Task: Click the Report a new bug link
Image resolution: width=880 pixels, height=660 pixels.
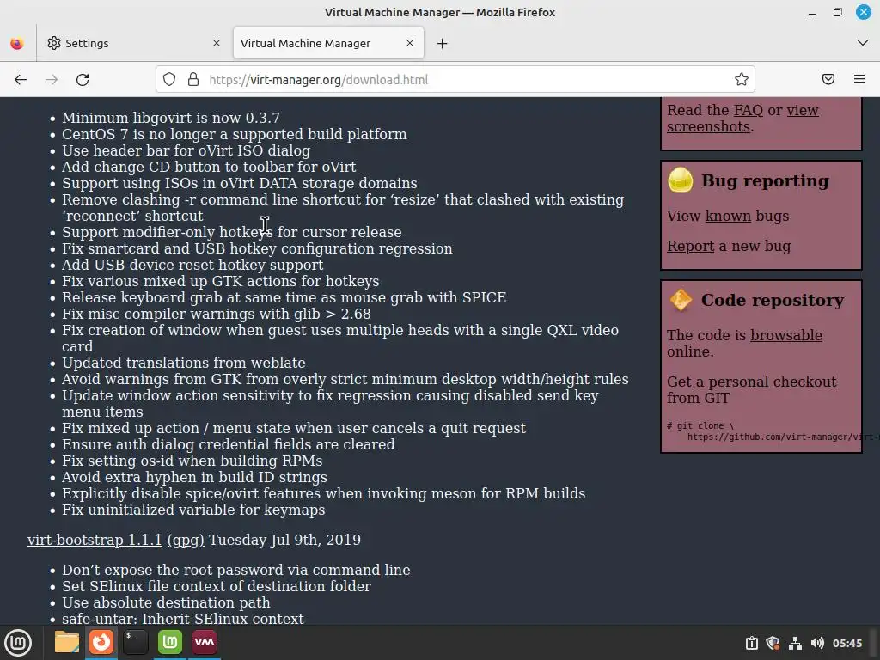Action: click(x=690, y=247)
